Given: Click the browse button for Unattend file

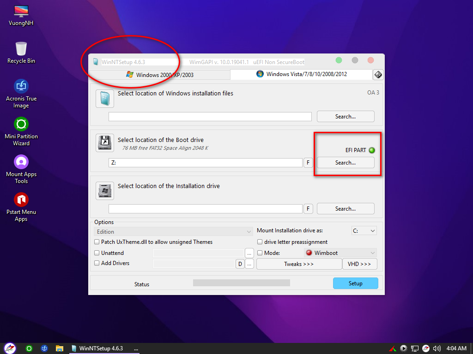Looking at the screenshot, I should (249, 253).
